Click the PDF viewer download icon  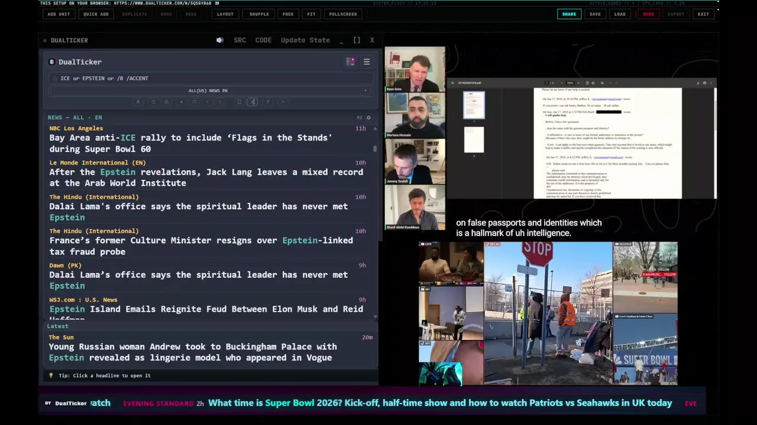697,83
